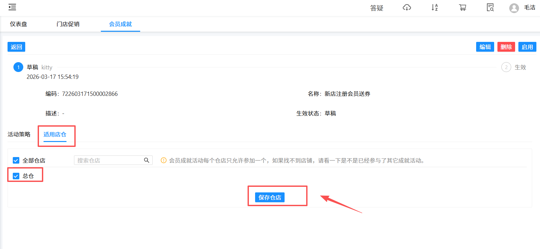Image resolution: width=540 pixels, height=249 pixels.
Task: Click the 编辑 button
Action: [x=485, y=47]
